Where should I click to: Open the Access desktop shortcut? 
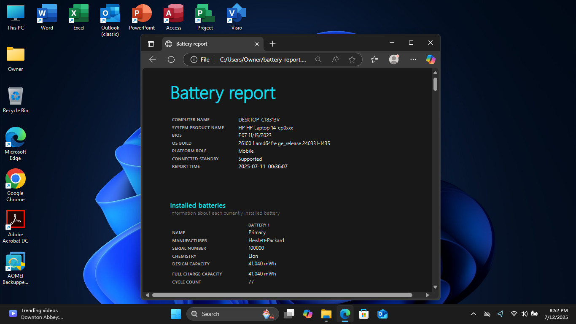tap(173, 17)
